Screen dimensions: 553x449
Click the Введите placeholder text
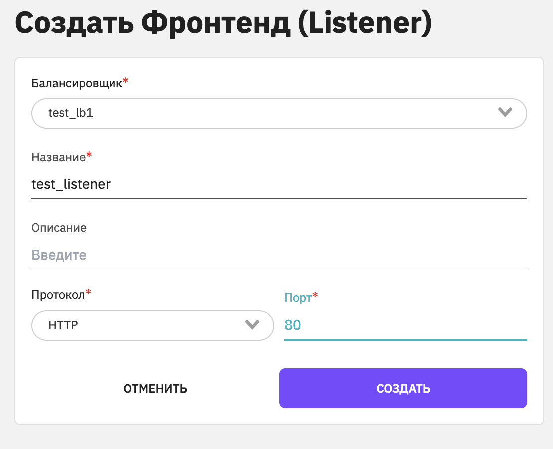point(59,255)
